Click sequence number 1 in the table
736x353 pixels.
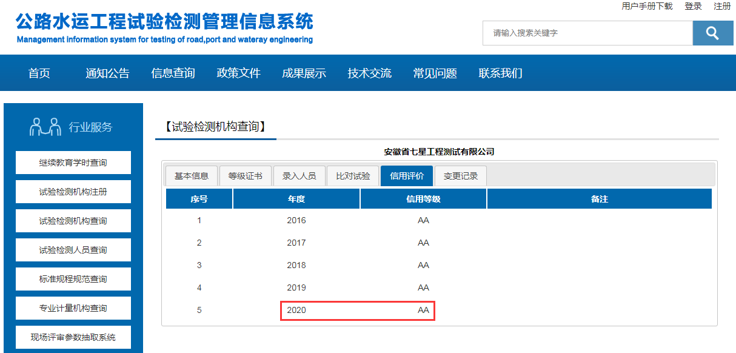[199, 220]
